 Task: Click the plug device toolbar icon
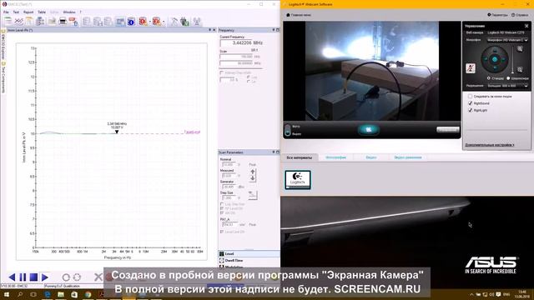[x=185, y=22]
